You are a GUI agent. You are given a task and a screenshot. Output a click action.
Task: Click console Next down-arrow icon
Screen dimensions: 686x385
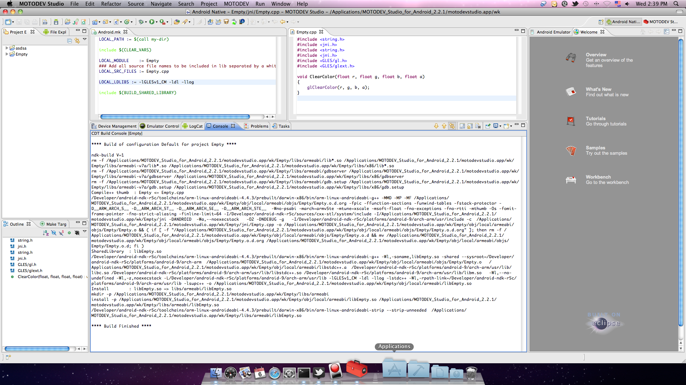[436, 126]
